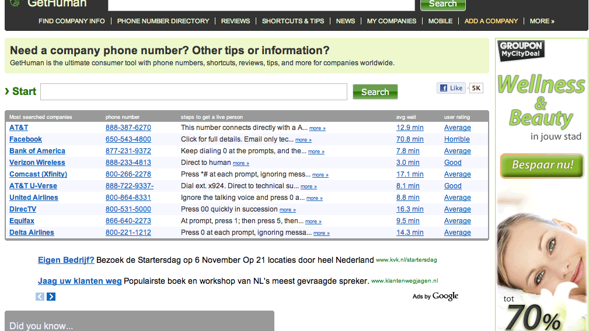
Task: Open Shortcuts & Tips page
Action: [x=293, y=21]
